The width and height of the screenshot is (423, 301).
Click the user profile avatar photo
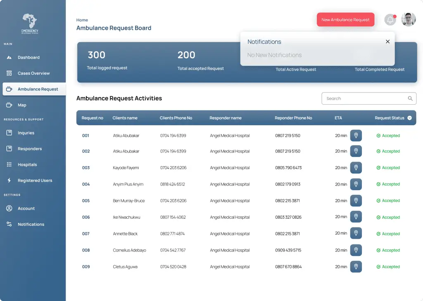pos(408,19)
